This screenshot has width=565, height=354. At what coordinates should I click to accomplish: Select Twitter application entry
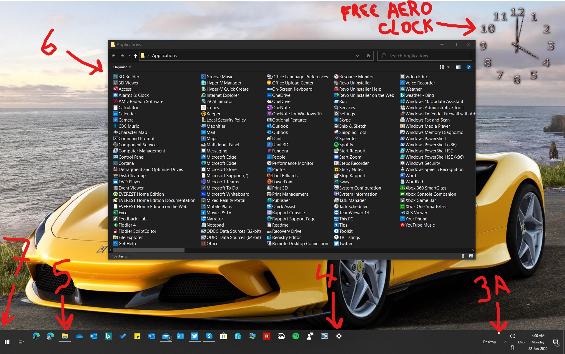[343, 243]
